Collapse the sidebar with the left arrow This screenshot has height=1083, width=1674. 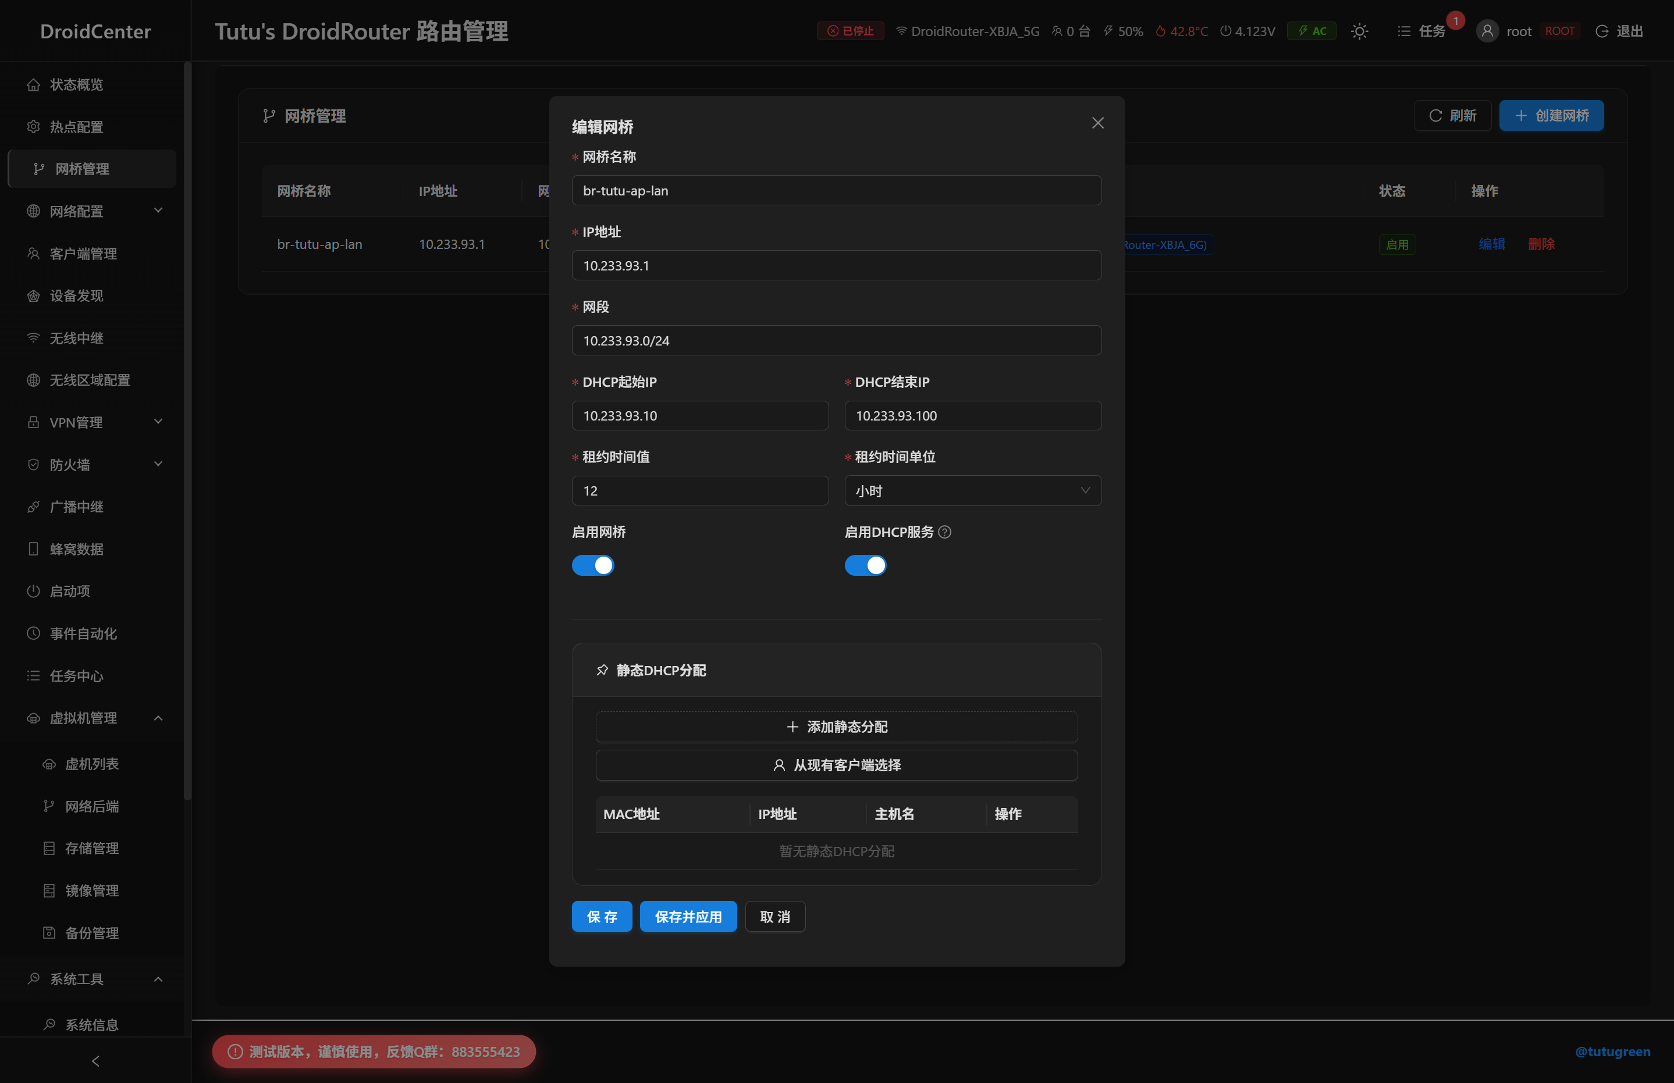click(x=95, y=1060)
